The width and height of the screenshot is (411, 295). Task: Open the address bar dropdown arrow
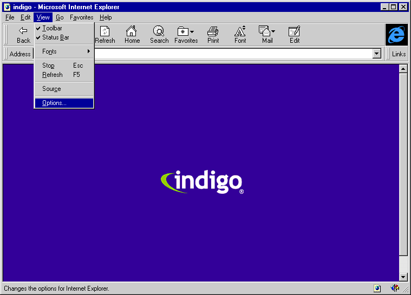[x=377, y=54]
